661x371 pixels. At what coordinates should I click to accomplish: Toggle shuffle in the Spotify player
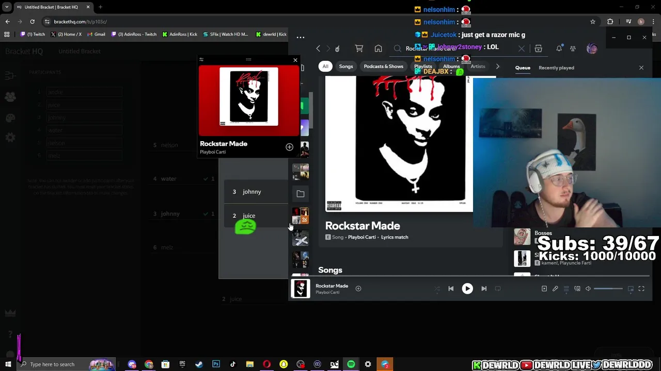[x=437, y=289]
